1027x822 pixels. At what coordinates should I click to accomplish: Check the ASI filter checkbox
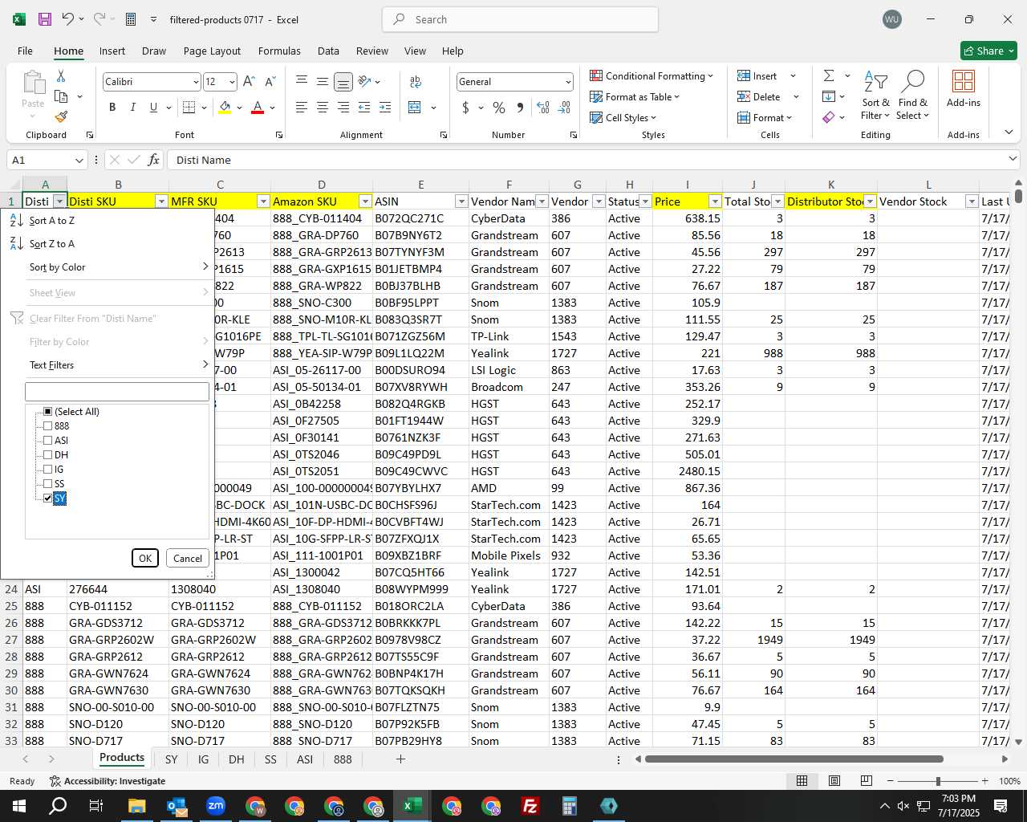click(x=47, y=440)
